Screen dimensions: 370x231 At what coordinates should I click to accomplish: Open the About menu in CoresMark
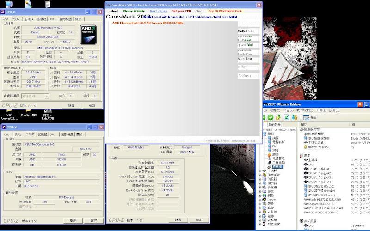point(114,11)
